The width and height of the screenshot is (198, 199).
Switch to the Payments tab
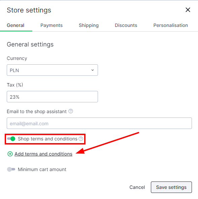point(52,25)
